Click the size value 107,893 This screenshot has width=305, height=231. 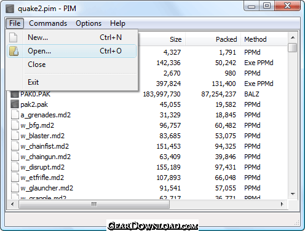point(168,178)
